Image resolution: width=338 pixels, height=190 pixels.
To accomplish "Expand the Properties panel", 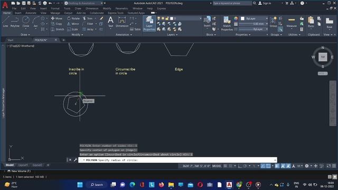I will [243, 35].
